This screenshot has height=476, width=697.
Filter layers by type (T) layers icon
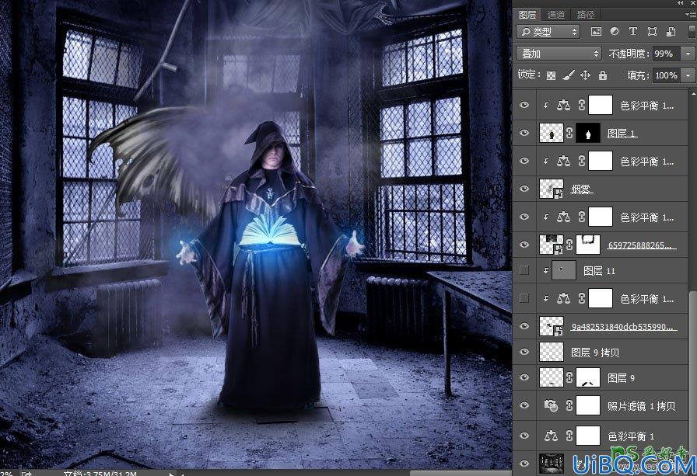[633, 32]
